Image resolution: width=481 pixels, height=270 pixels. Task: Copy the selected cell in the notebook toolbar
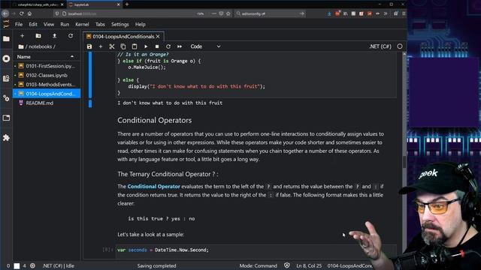(x=123, y=46)
